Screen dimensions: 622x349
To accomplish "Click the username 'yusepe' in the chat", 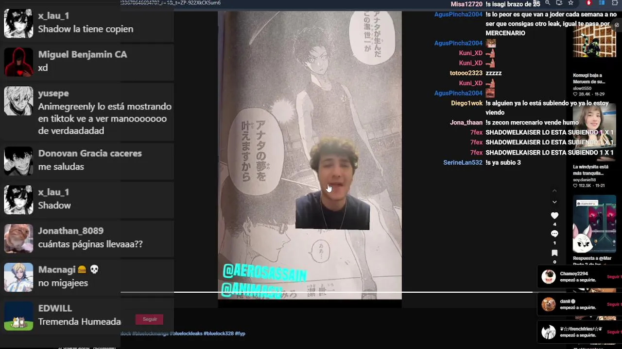I will pyautogui.click(x=53, y=93).
